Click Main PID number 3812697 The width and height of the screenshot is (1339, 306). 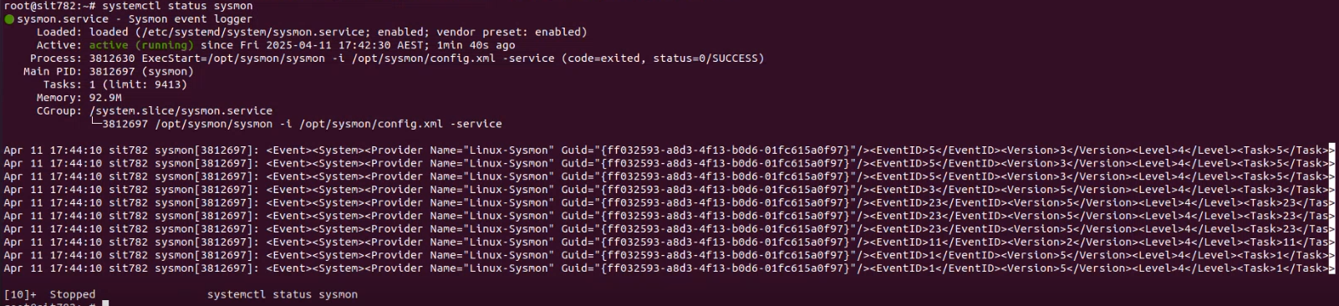[x=112, y=72]
